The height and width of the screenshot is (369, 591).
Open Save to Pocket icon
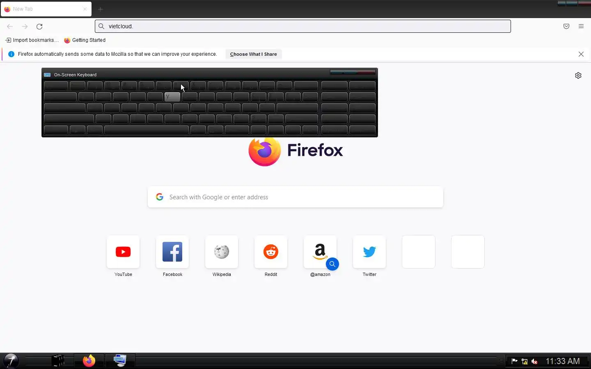pyautogui.click(x=566, y=26)
